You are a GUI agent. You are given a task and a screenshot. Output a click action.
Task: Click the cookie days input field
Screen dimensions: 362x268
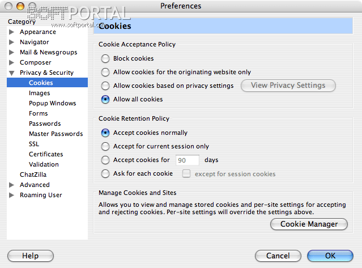188,160
